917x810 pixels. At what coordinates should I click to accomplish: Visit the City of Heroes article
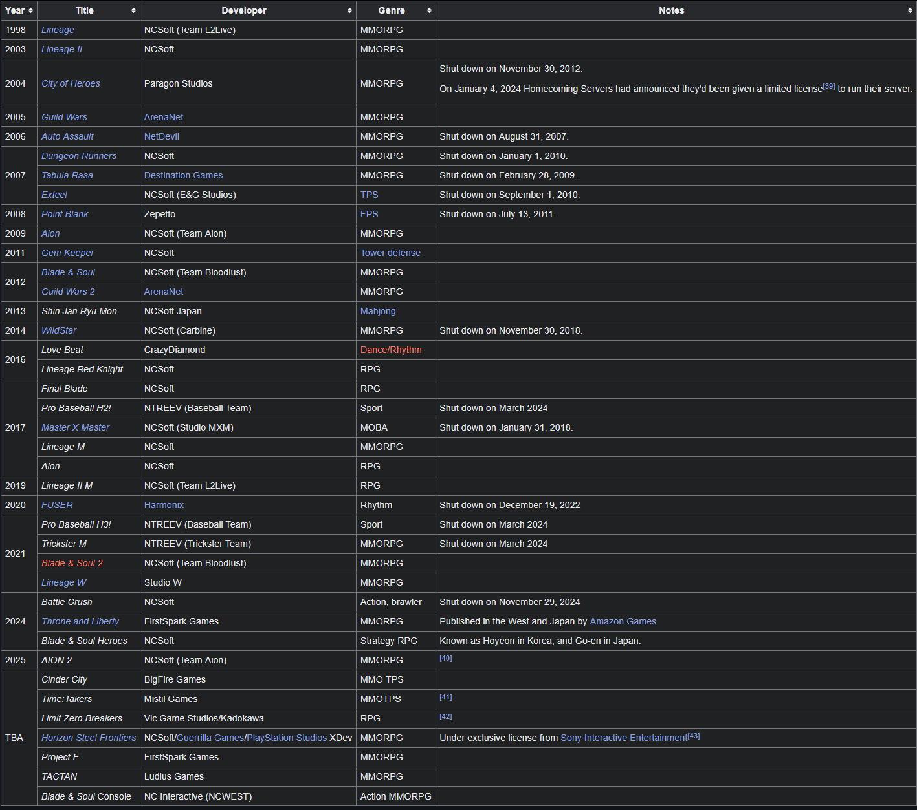71,83
